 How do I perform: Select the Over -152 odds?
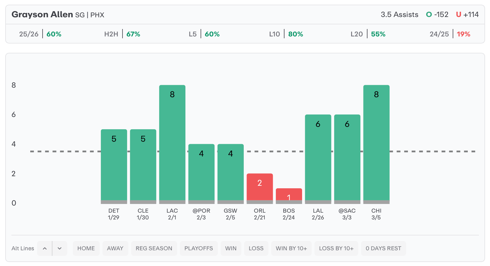coord(437,15)
